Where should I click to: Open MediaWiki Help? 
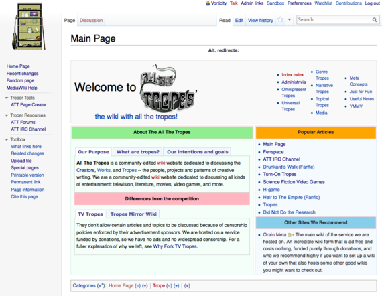pos(21,88)
